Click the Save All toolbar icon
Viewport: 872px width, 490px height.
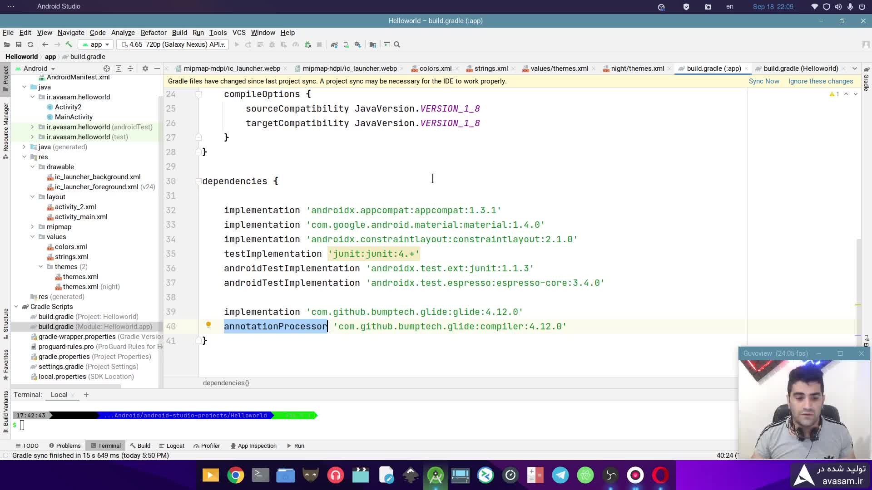19,44
